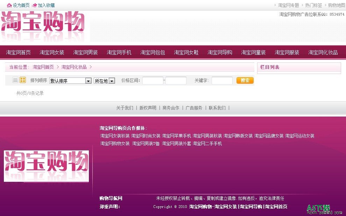The image size is (346, 216).
Task: Open 淘宝网二手手机 partner link
Action: pos(207,143)
